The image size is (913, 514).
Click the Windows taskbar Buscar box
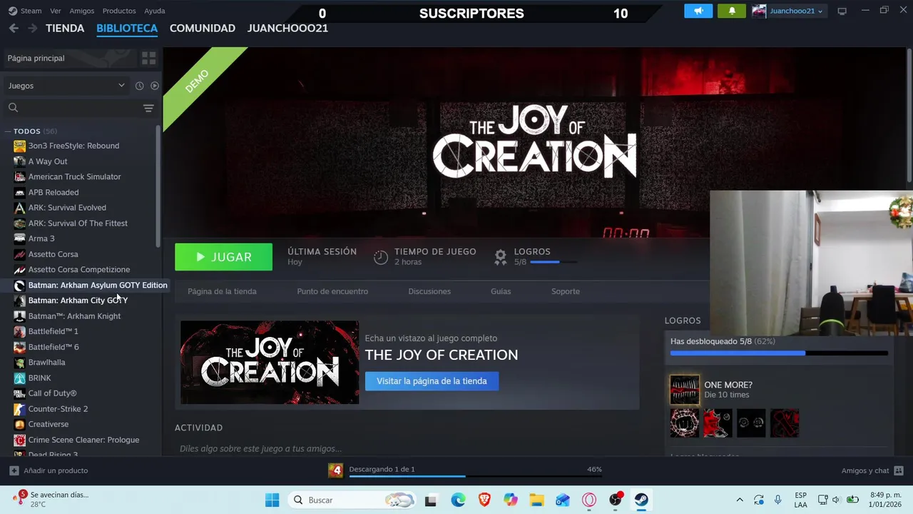(x=352, y=500)
